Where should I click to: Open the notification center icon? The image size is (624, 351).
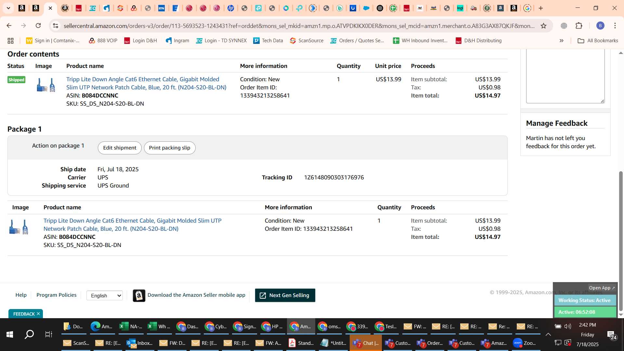click(612, 335)
